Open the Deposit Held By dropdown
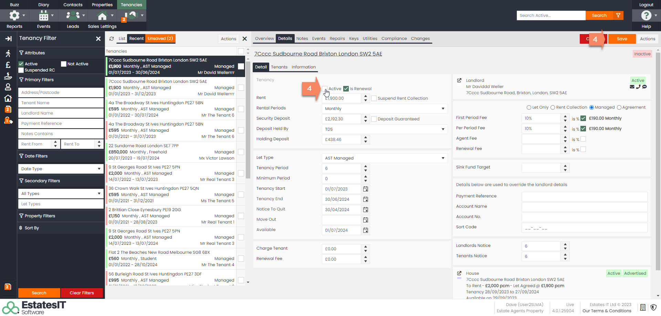661x316 pixels. (x=443, y=129)
